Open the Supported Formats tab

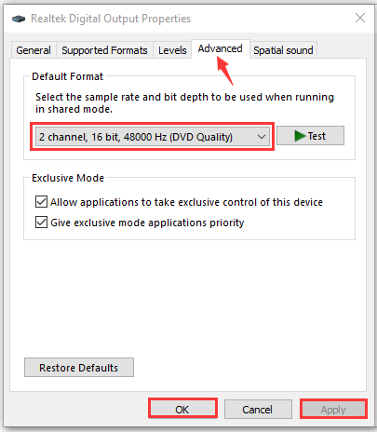coord(104,50)
